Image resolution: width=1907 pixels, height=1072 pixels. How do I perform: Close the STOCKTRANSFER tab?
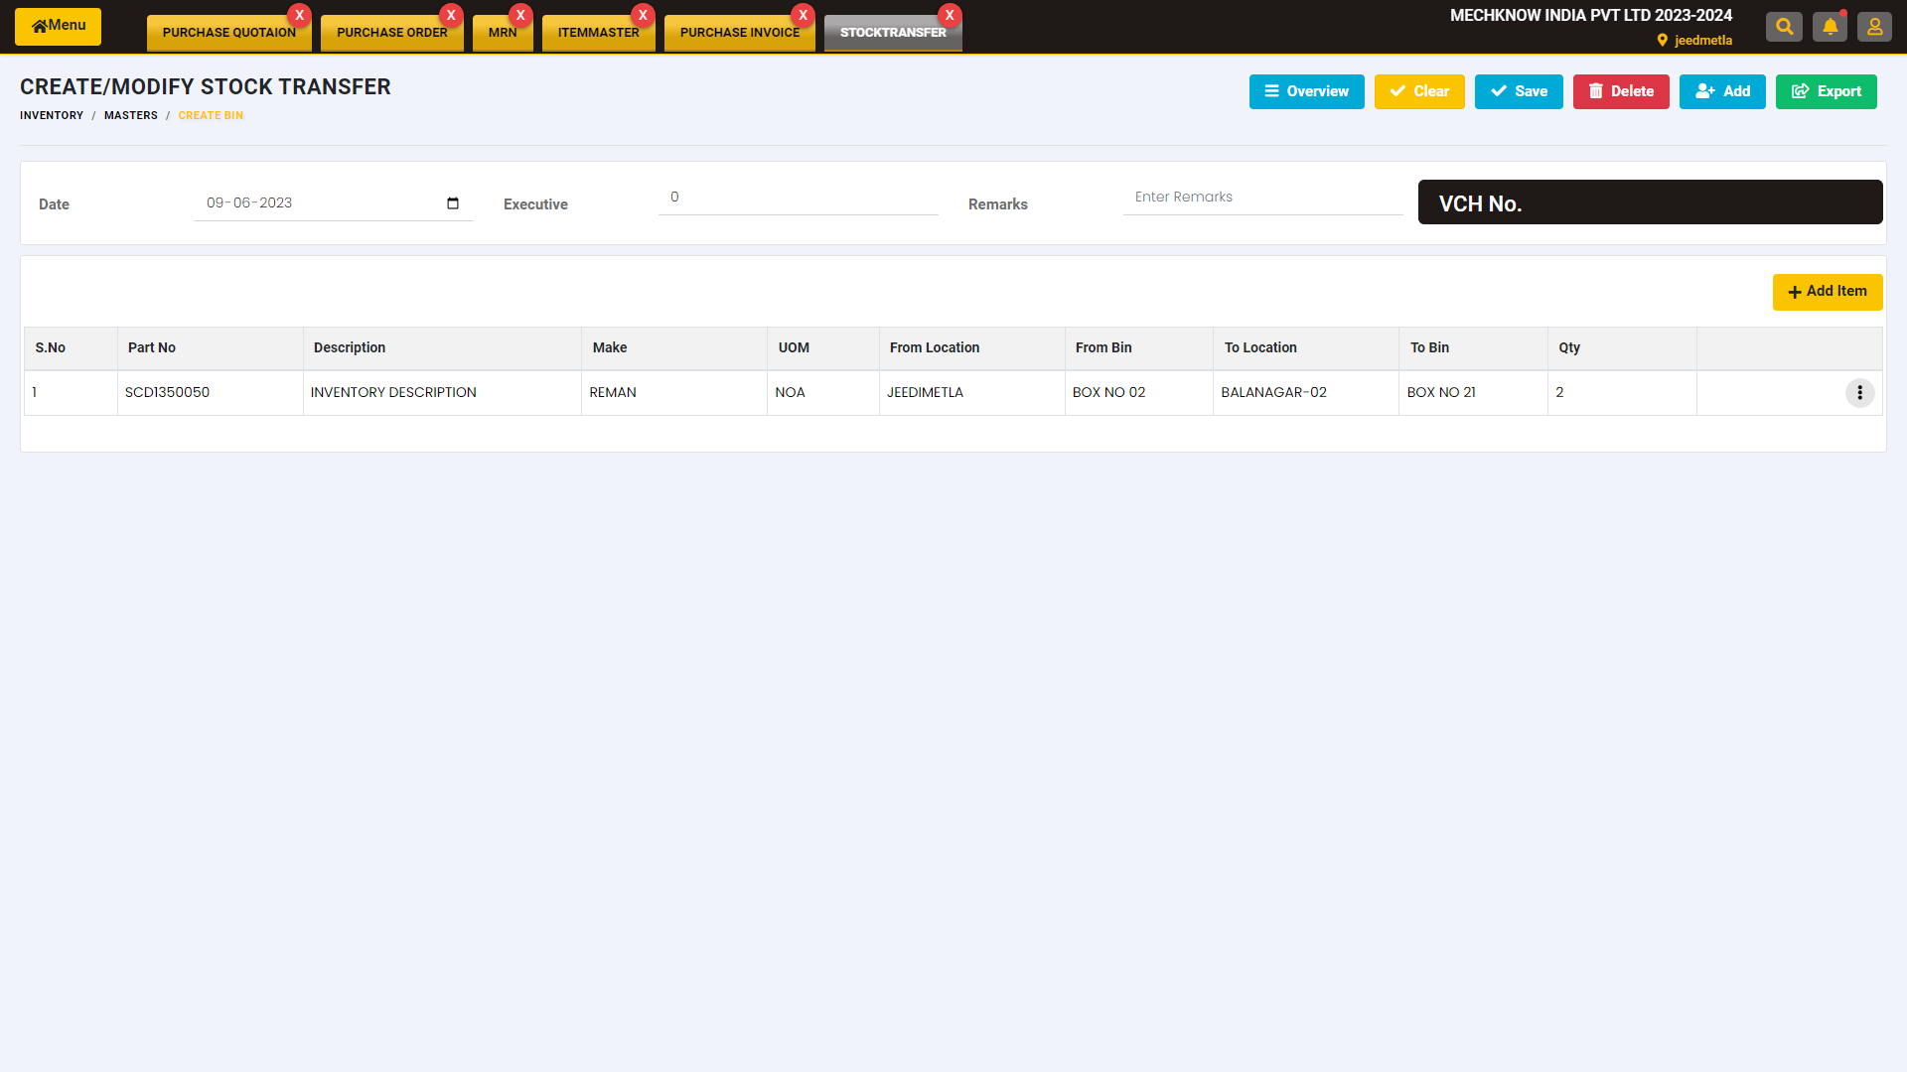pos(950,15)
